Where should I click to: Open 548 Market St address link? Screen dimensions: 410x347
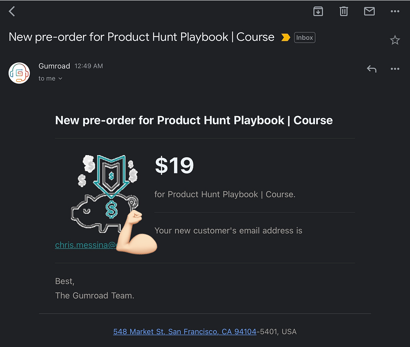[x=184, y=331]
